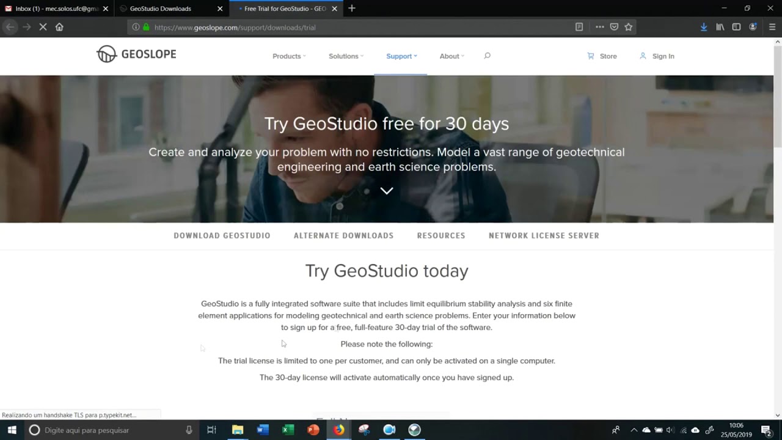
Task: Expand the About dropdown menu
Action: point(452,56)
